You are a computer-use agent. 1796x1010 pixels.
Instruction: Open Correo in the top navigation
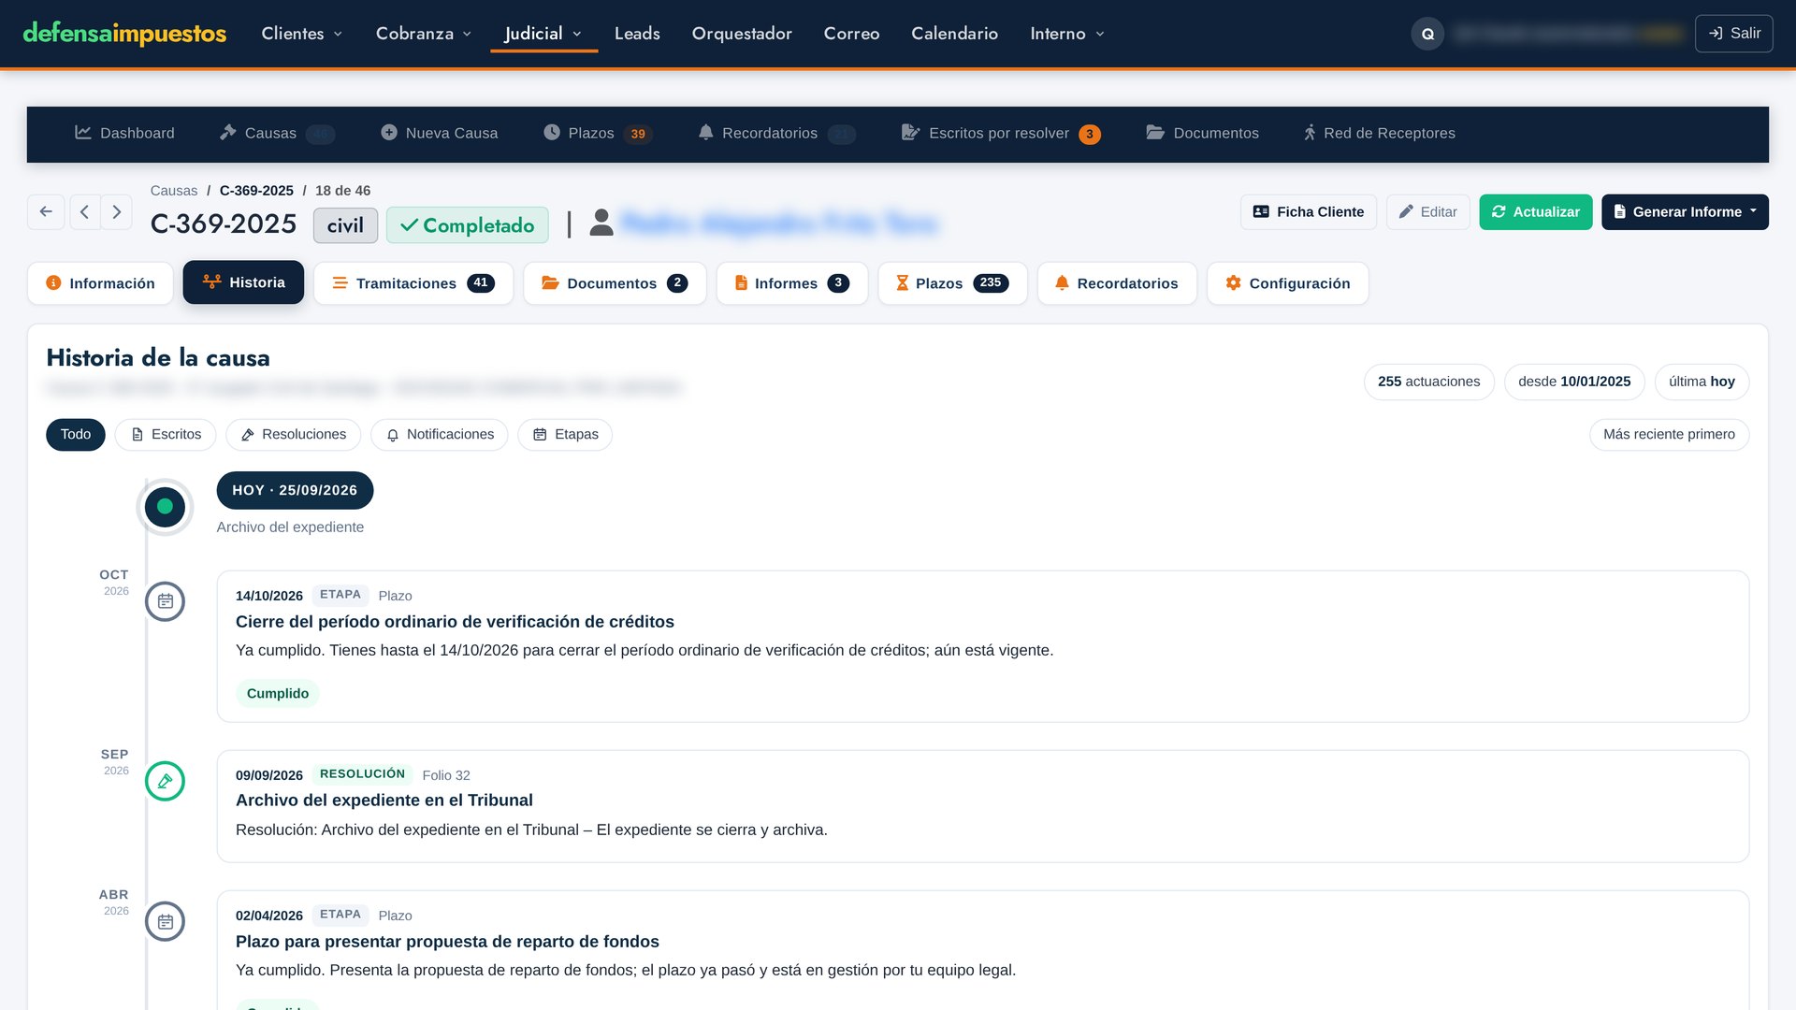coord(851,34)
